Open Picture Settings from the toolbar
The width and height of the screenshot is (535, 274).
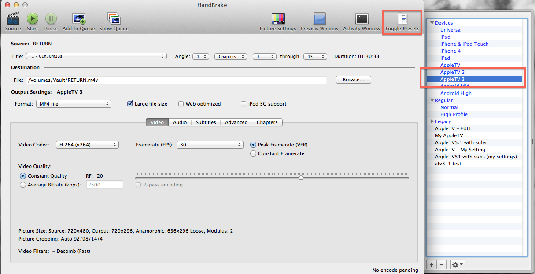(278, 19)
